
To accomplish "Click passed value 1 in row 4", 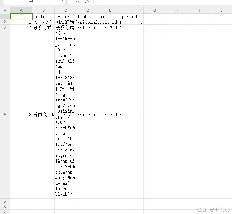I will pyautogui.click(x=132, y=114).
